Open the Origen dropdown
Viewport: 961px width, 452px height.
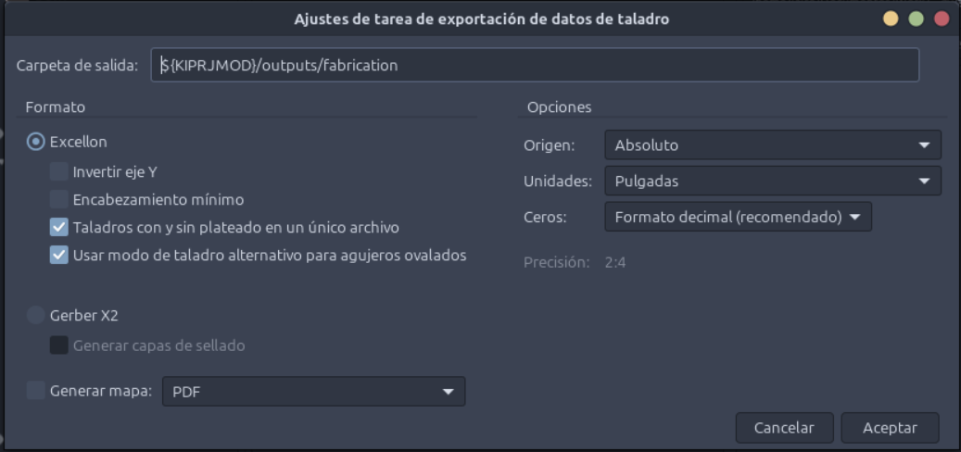tap(773, 145)
